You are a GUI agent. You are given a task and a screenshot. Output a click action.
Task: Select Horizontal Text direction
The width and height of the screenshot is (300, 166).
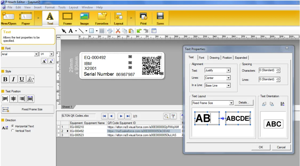[13, 126]
